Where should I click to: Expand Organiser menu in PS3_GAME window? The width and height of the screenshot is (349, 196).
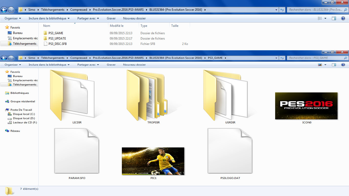click(x=13, y=65)
